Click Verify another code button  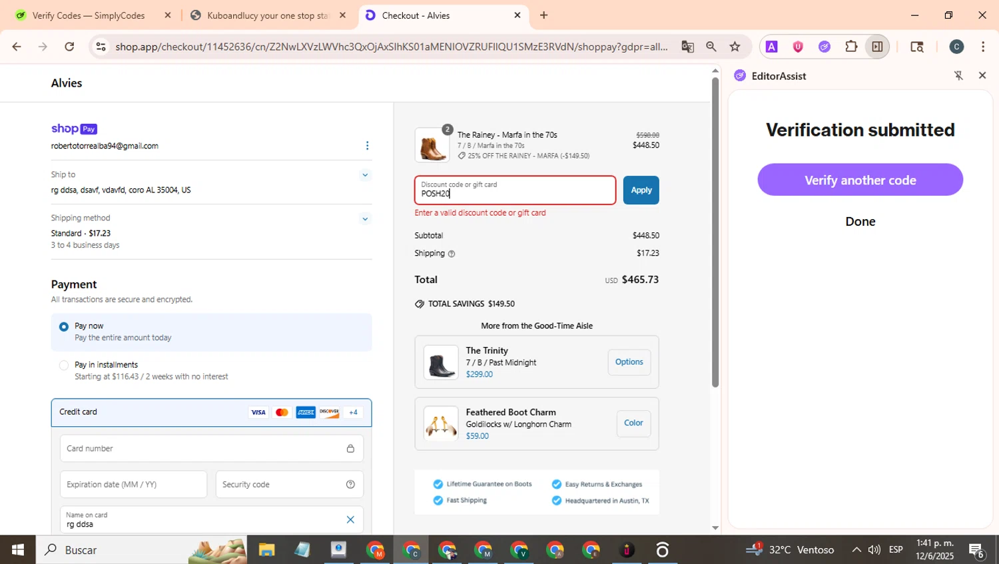point(860,180)
